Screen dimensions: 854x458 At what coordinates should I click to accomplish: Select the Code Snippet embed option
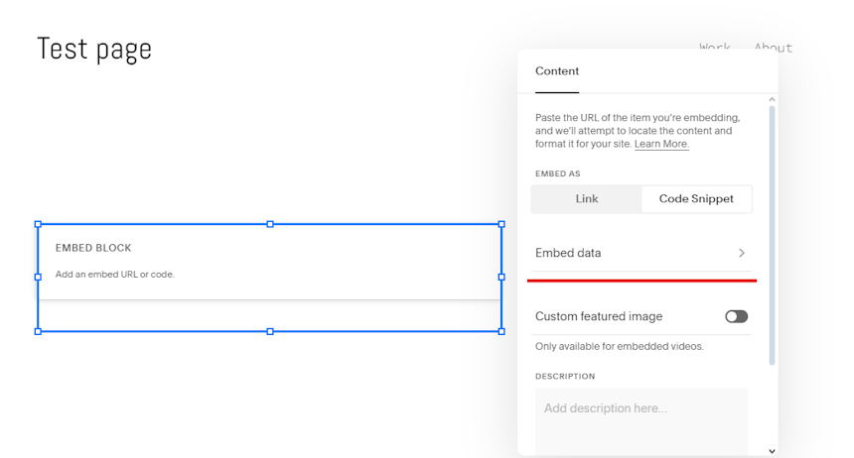[x=696, y=199]
